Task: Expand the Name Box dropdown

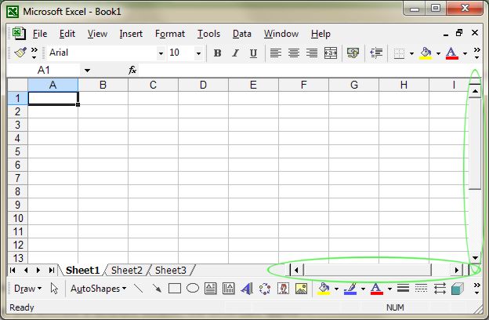Action: tap(87, 71)
